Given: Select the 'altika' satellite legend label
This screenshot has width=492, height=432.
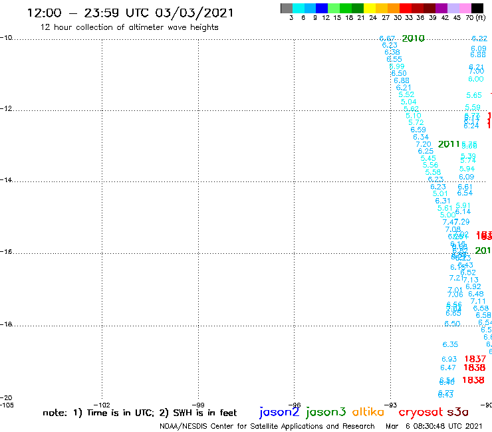Looking at the screenshot, I should coord(368,412).
